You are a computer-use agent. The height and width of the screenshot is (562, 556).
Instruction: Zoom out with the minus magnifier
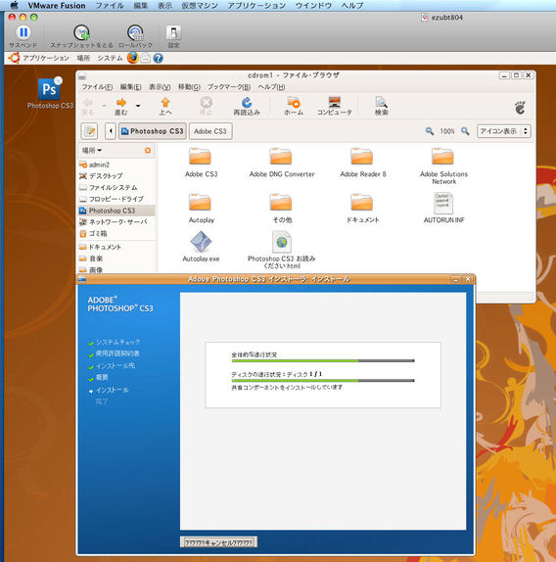click(429, 131)
